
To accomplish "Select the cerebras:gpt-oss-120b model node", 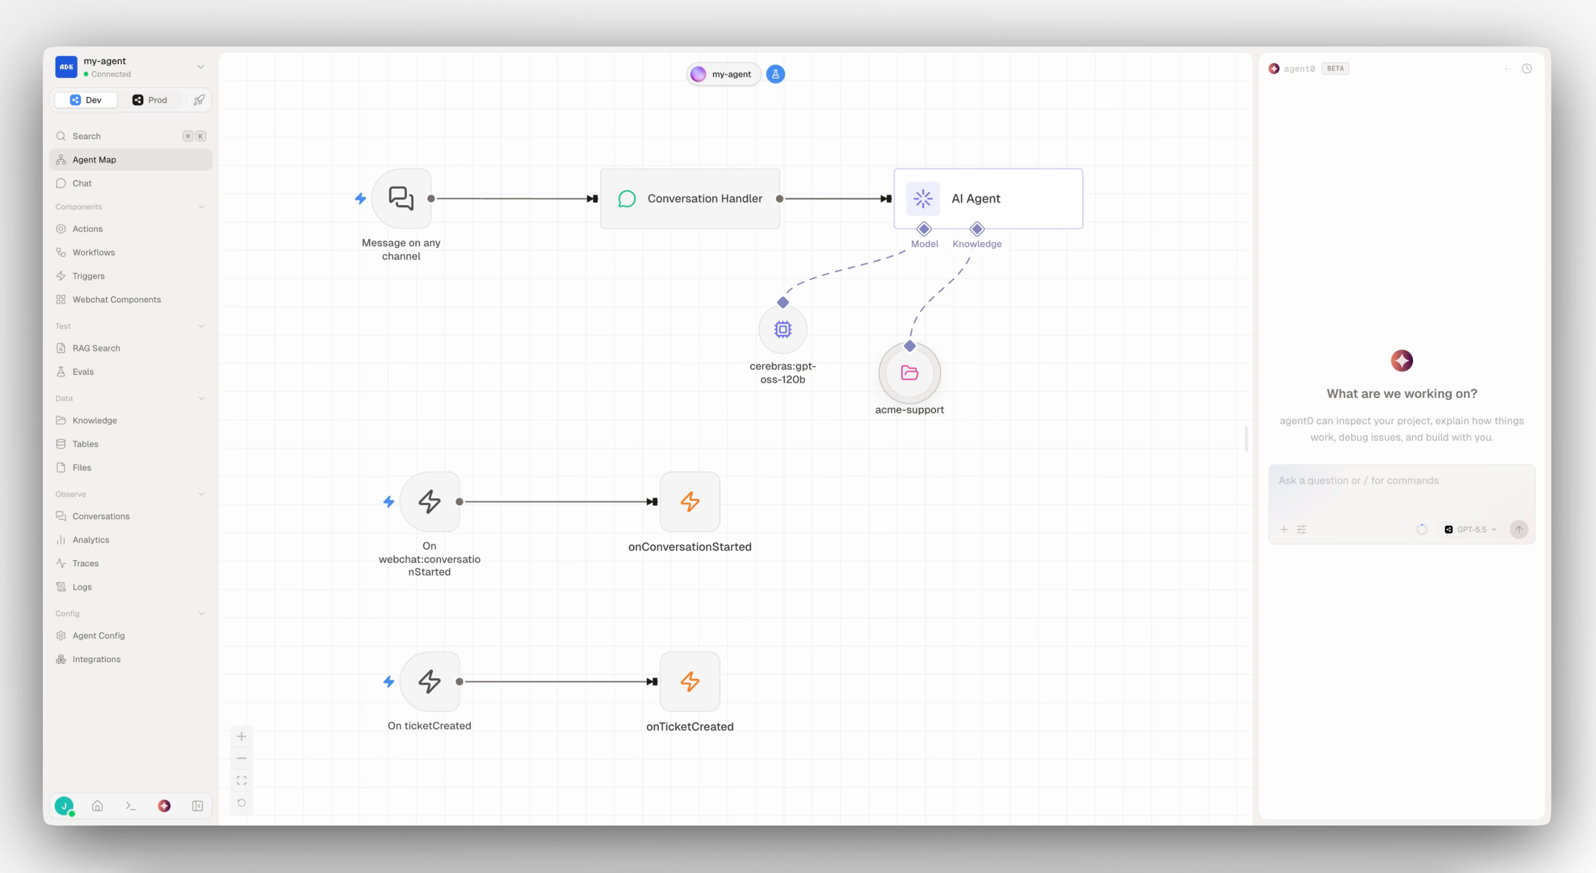I will click(x=783, y=329).
